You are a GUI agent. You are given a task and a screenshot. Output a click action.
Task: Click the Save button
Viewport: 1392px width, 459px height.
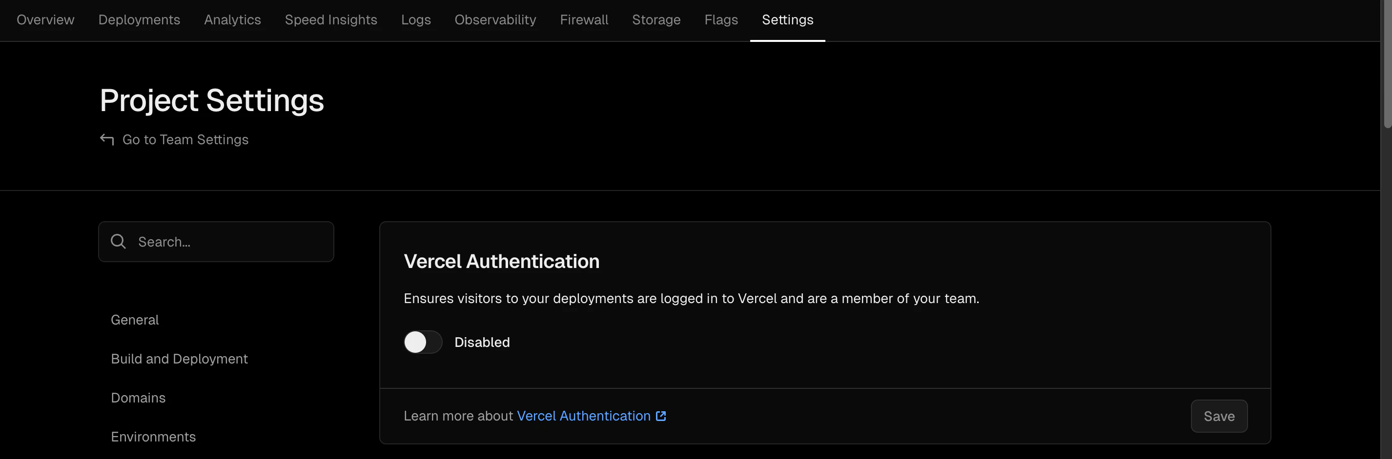click(1219, 416)
